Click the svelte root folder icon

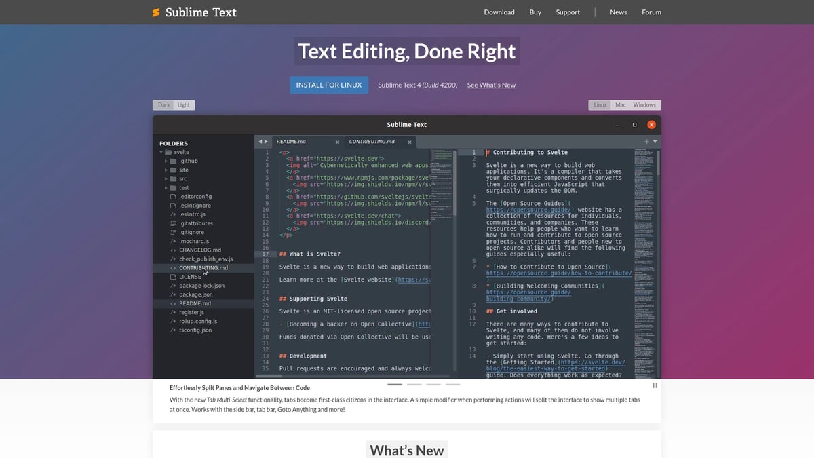[x=168, y=153]
